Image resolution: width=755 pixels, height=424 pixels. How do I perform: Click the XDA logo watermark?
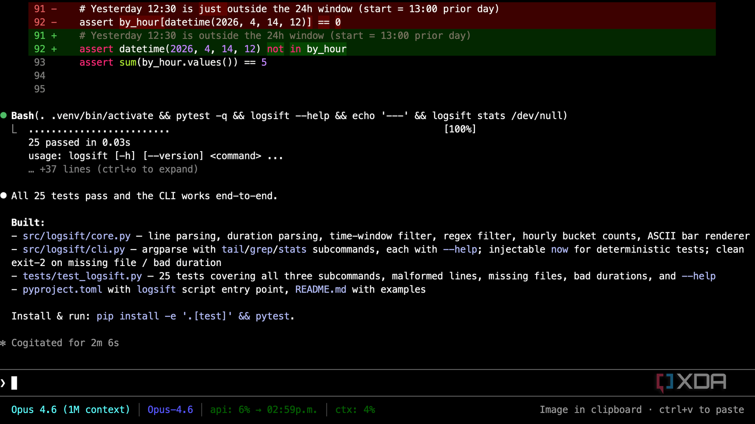(x=691, y=382)
